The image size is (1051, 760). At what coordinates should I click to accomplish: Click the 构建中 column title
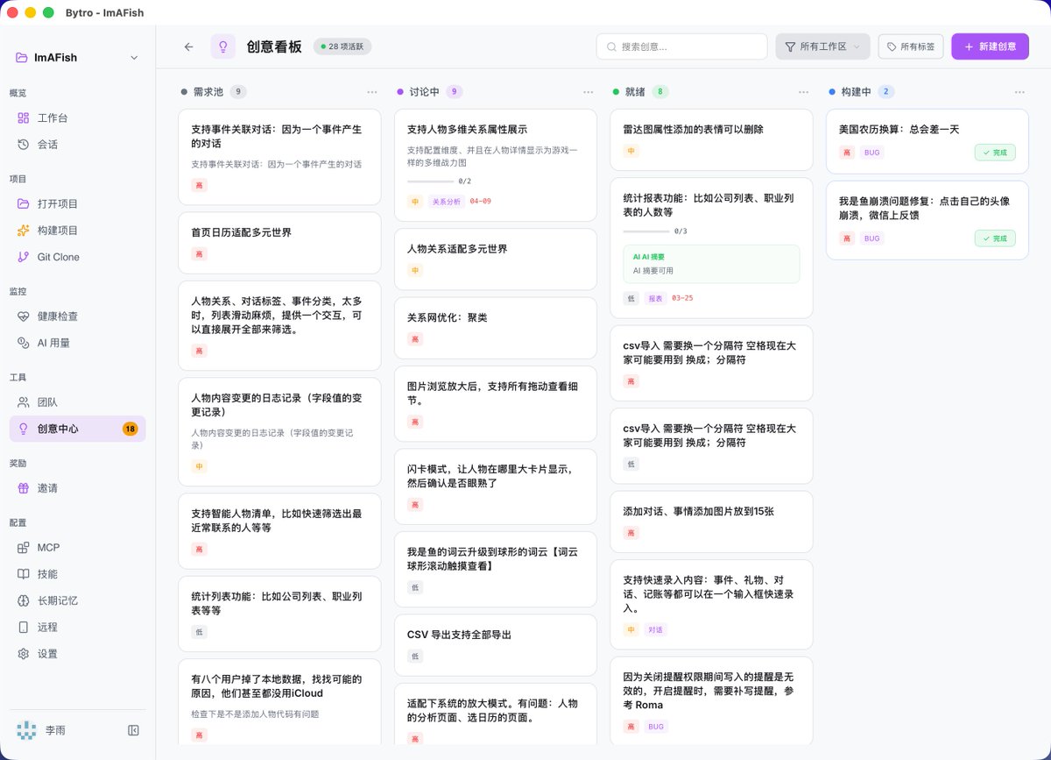pyautogui.click(x=856, y=91)
